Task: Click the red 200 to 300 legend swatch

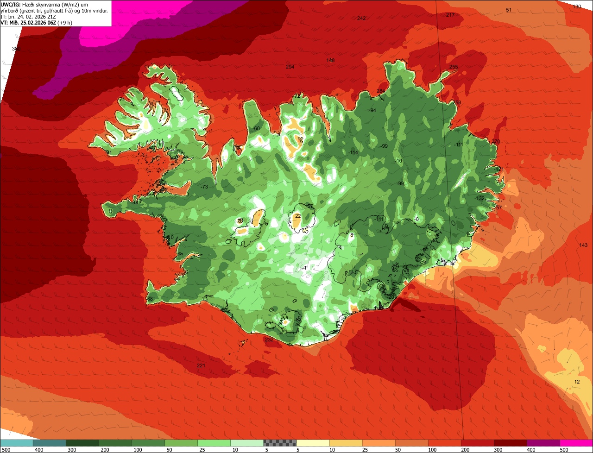Action: point(477,442)
